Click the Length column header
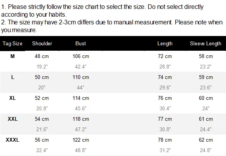The image size is (226, 156). 165,43
